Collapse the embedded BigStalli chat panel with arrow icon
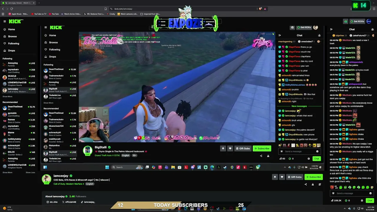 pyautogui.click(x=280, y=35)
